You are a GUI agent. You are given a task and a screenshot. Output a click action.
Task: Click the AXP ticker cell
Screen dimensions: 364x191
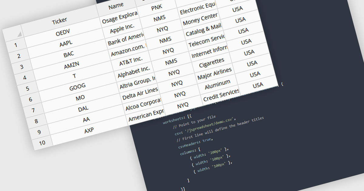pyautogui.click(x=89, y=130)
